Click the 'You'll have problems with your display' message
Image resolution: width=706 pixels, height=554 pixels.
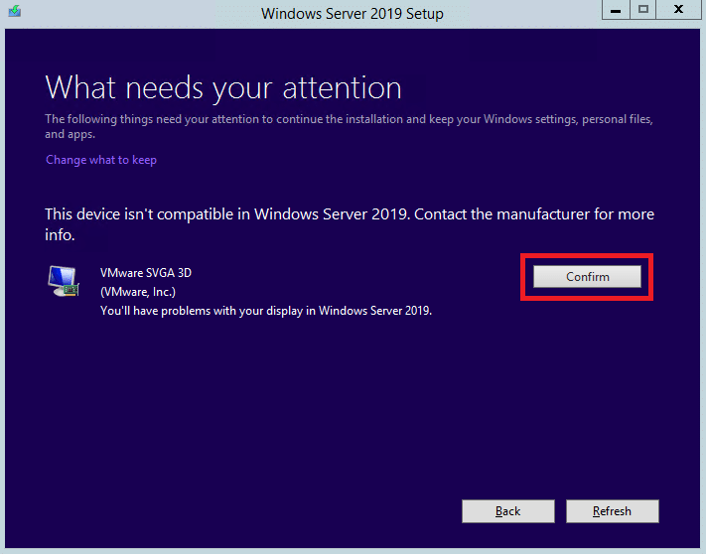pyautogui.click(x=266, y=311)
